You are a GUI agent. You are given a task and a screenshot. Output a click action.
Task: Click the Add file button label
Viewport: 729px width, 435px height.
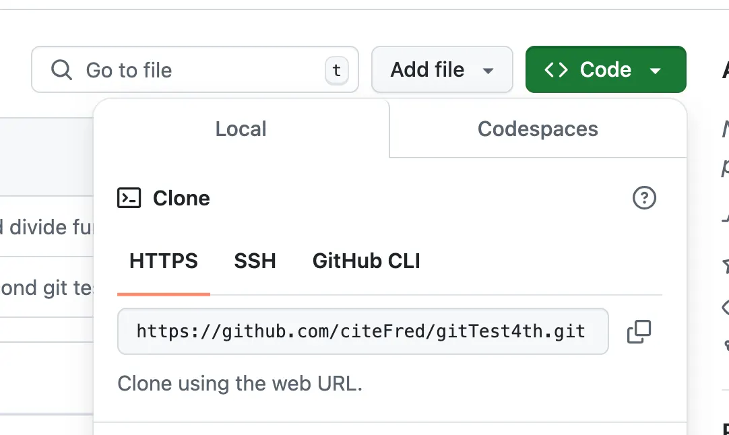click(427, 70)
